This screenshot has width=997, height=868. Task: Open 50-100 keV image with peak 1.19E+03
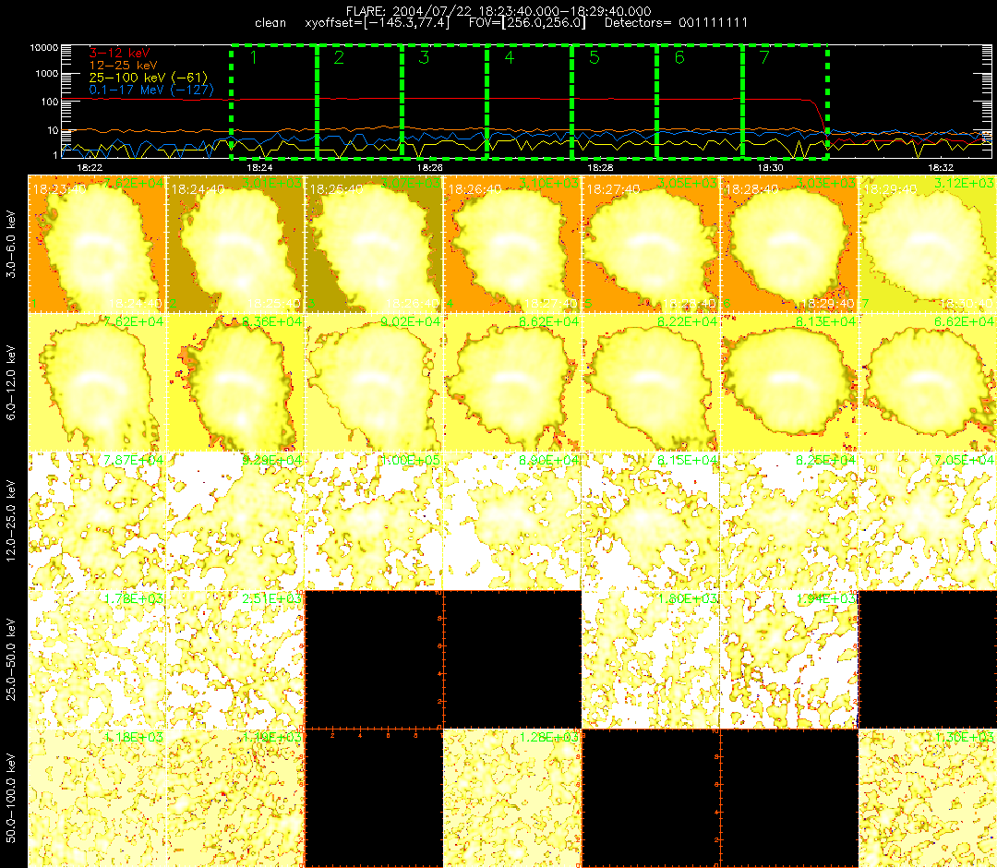coord(235,799)
